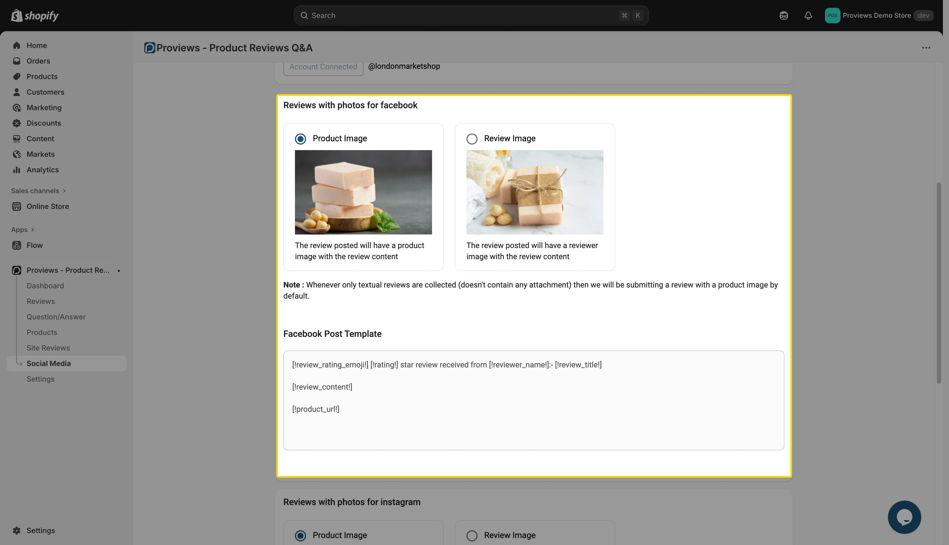This screenshot has height=545, width=949.
Task: Open the Sidekick assistant icon
Action: coord(784,15)
